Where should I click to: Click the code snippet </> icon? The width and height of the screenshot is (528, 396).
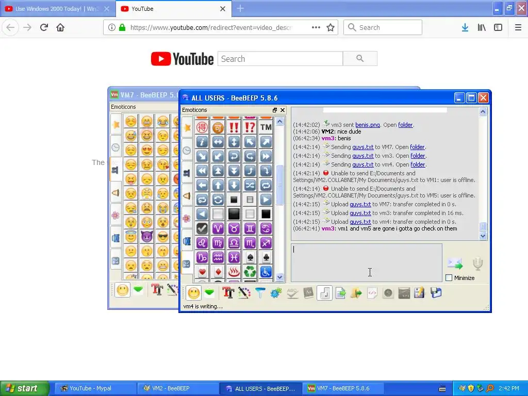[372, 293]
